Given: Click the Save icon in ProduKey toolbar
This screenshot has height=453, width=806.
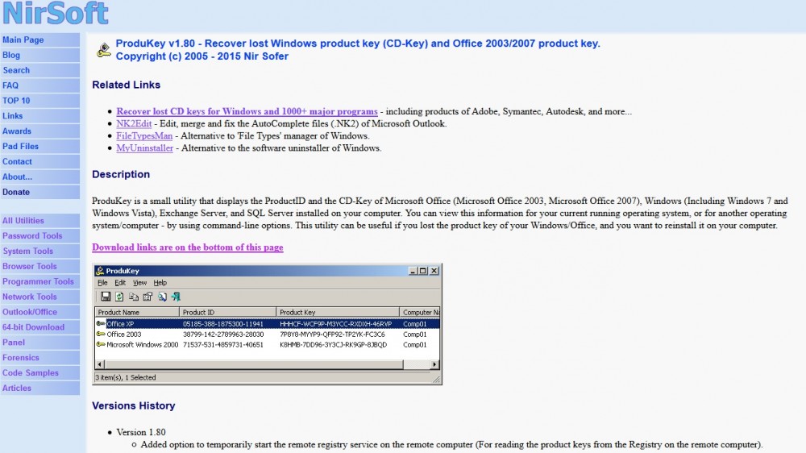Looking at the screenshot, I should (x=106, y=297).
